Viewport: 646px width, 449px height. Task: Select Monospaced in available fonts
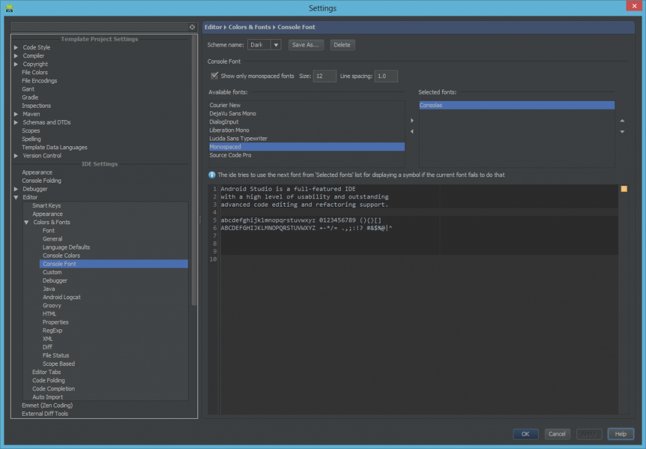[x=307, y=147]
